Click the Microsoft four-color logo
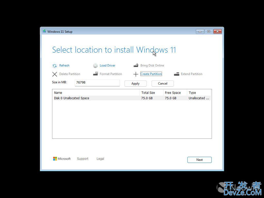The width and height of the screenshot is (264, 198). pos(55,159)
